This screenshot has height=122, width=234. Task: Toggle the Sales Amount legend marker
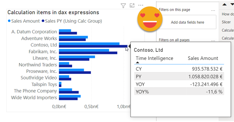(x=9, y=21)
